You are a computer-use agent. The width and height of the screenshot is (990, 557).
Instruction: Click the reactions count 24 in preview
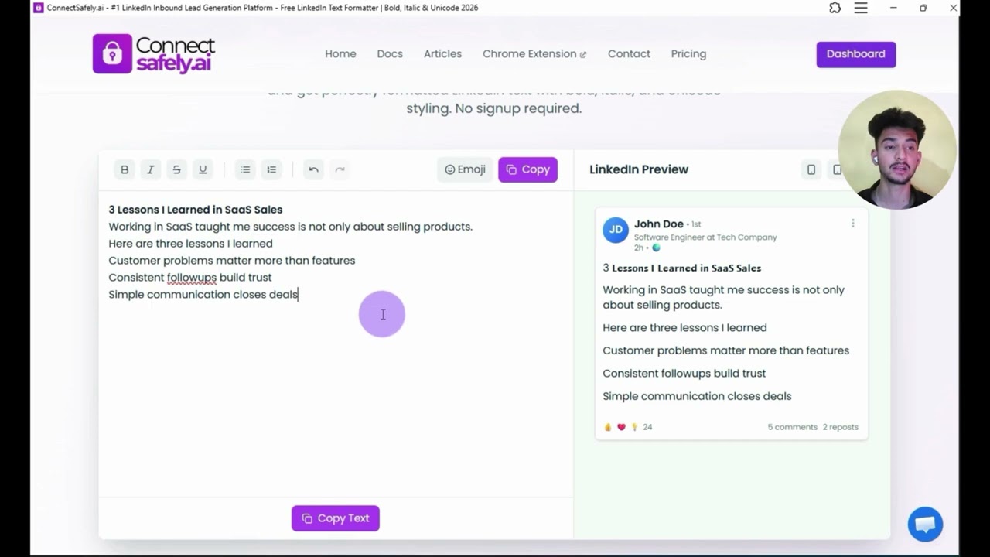[647, 427]
